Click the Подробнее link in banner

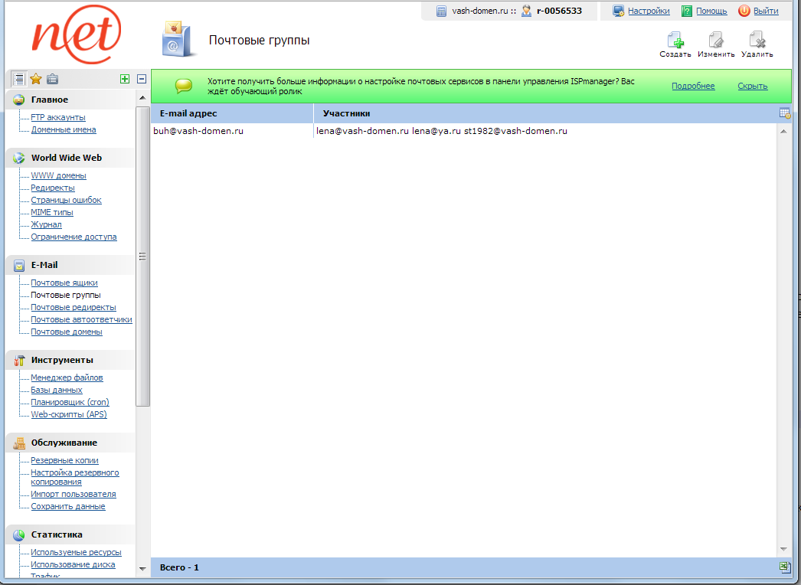[693, 86]
